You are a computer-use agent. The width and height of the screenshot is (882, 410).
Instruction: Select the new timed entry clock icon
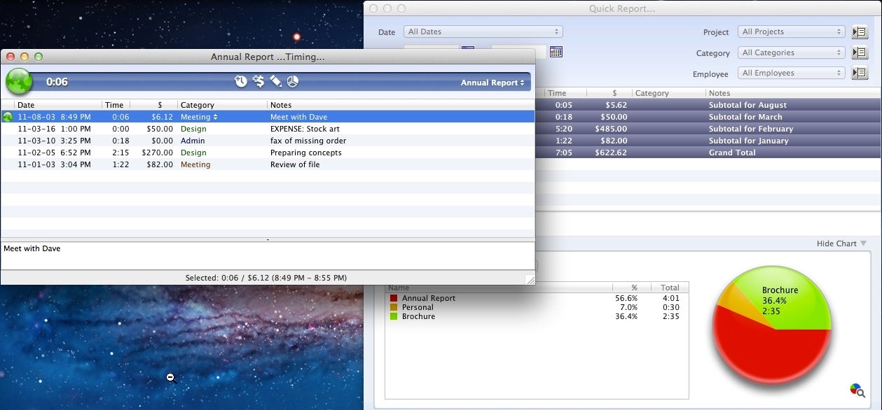[241, 81]
